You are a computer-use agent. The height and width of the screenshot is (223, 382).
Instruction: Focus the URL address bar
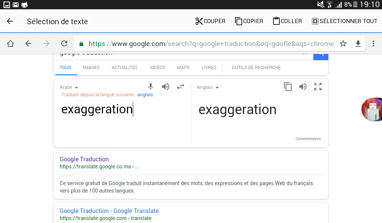tap(212, 44)
